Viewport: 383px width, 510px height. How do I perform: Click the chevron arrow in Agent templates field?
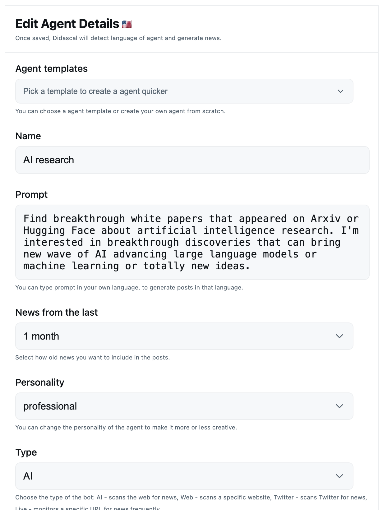340,91
